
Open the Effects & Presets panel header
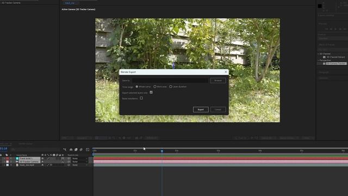(326, 45)
